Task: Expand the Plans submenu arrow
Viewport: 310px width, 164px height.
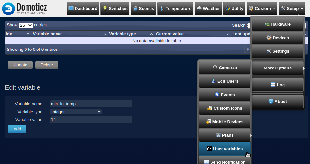Action: tap(251, 135)
